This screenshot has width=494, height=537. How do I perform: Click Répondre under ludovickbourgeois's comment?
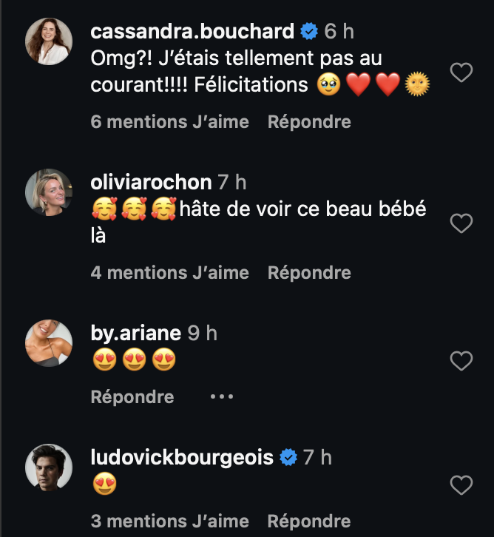point(309,521)
